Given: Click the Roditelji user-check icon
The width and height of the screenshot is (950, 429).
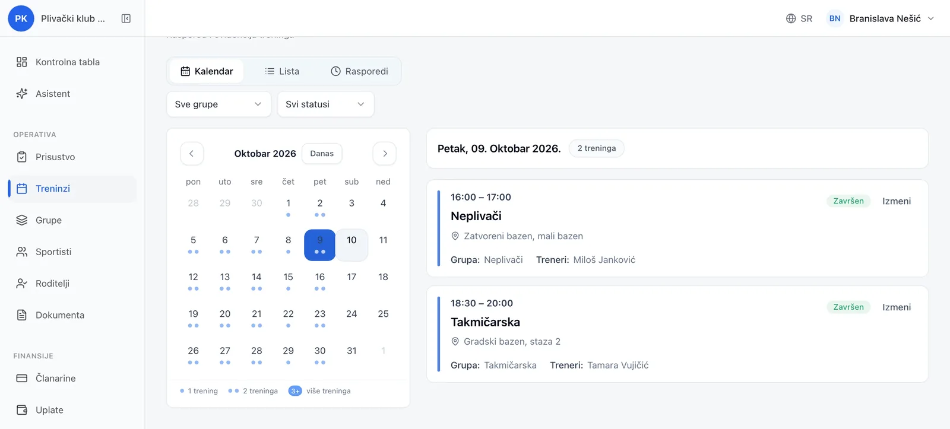Looking at the screenshot, I should [x=22, y=284].
